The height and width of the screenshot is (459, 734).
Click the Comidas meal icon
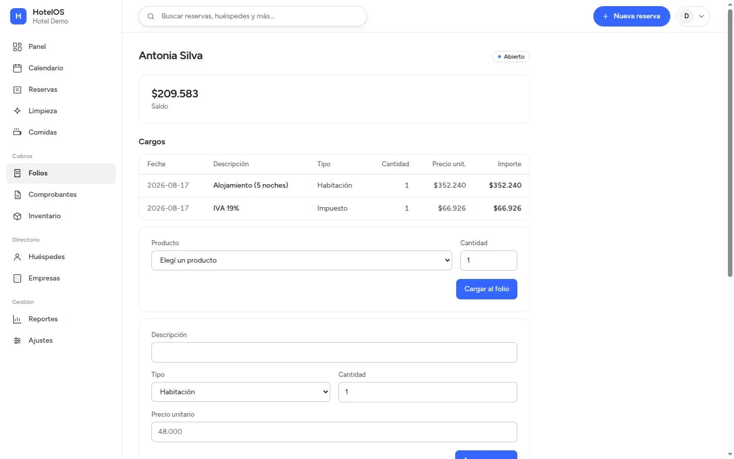coord(17,133)
